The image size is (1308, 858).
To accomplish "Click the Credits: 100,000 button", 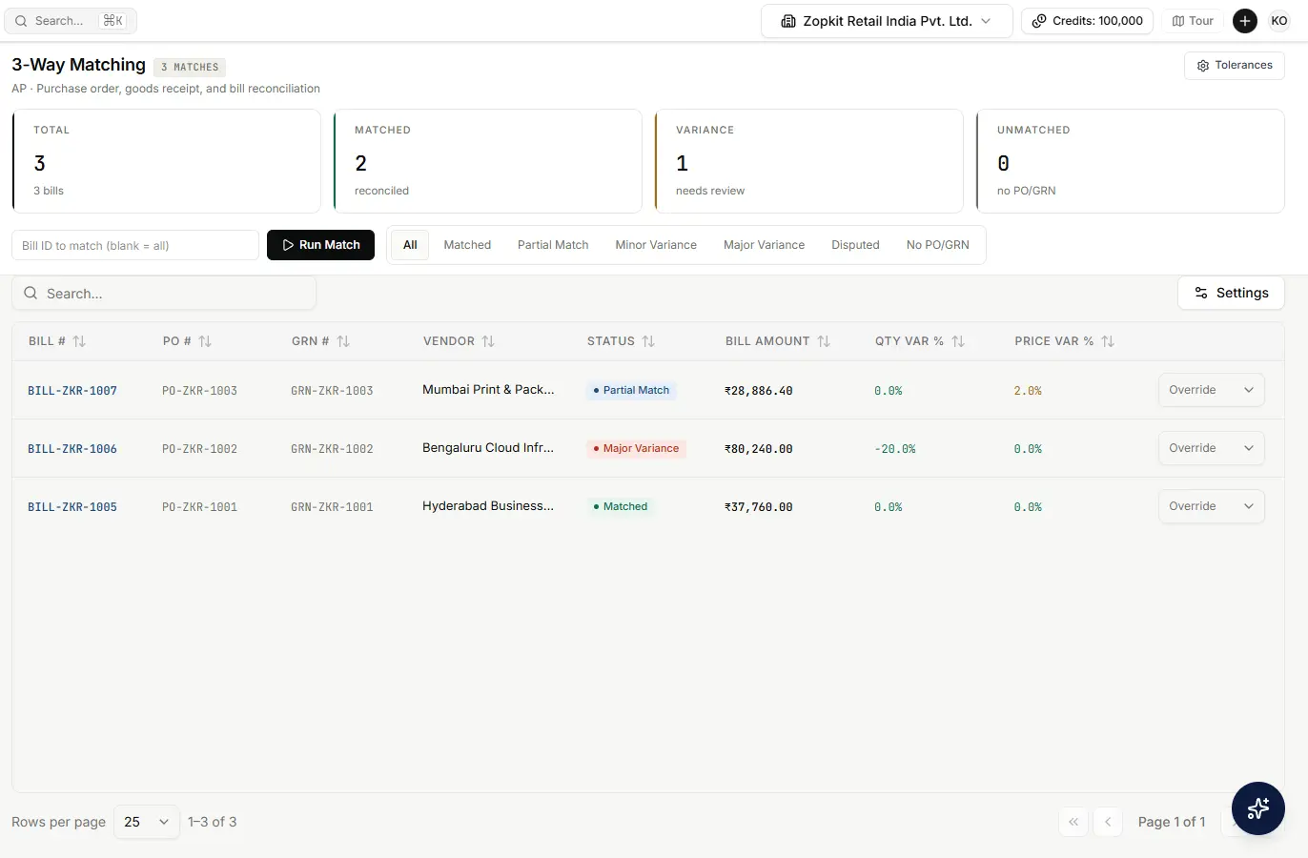I will pyautogui.click(x=1088, y=21).
